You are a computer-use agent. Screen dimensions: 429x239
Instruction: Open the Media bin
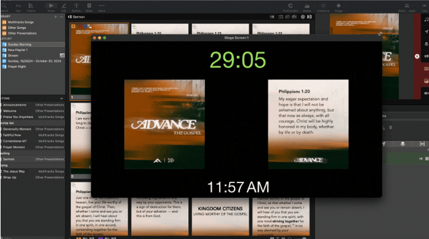(307, 7)
